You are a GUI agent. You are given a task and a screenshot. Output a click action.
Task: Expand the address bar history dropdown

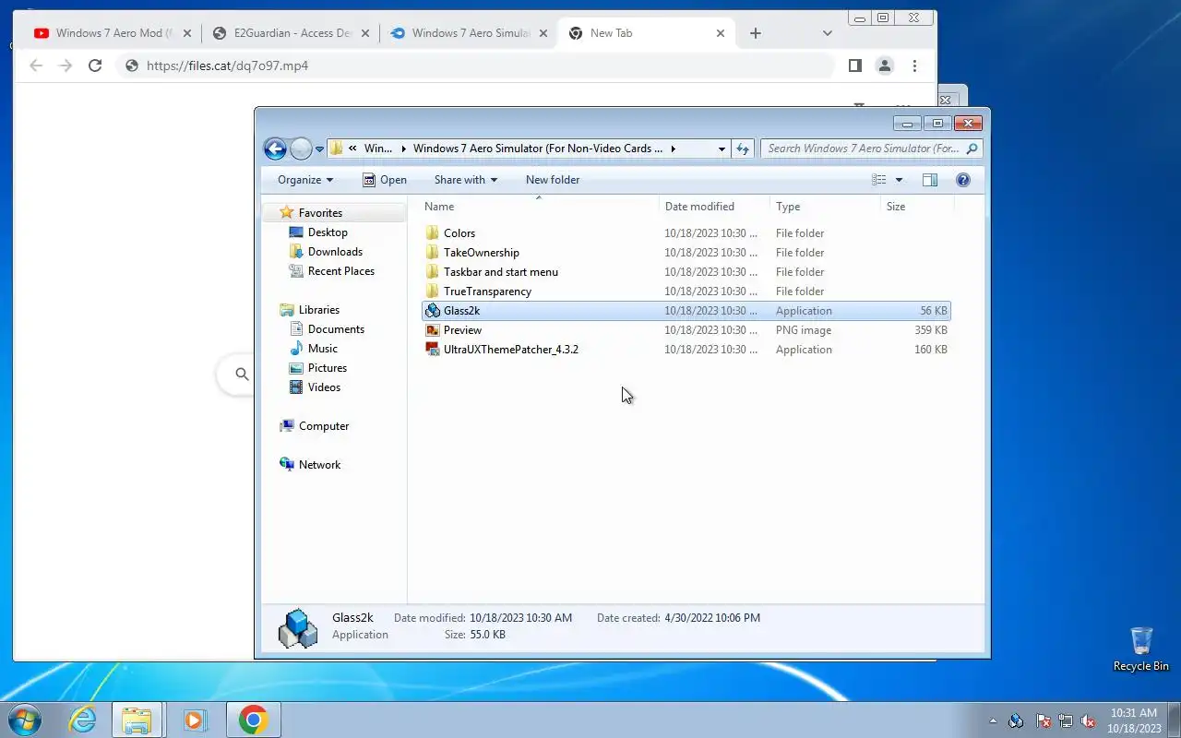[722, 149]
